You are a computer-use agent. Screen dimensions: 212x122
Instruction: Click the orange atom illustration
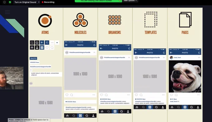pyautogui.click(x=45, y=20)
